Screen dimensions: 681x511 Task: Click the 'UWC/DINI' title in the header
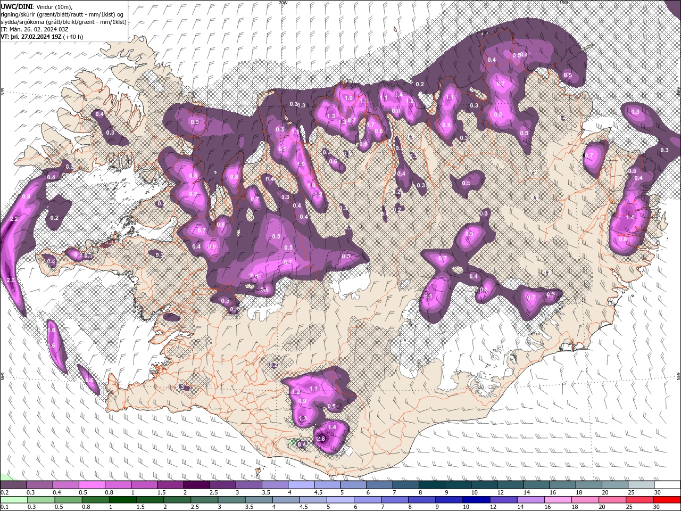click(x=18, y=6)
